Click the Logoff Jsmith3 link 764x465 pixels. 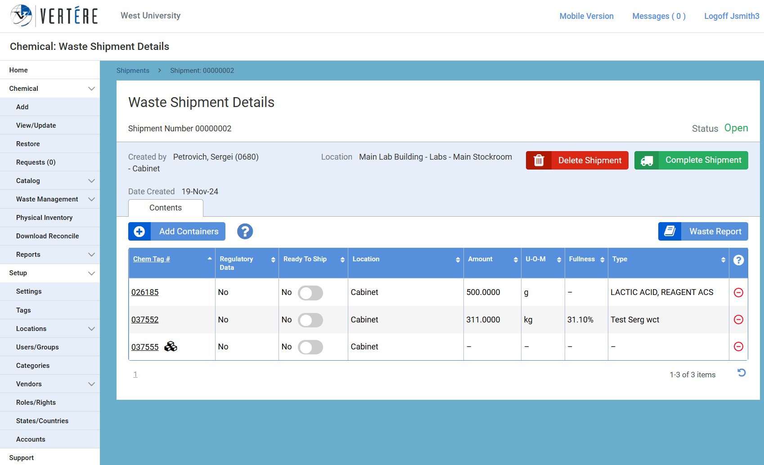pyautogui.click(x=732, y=16)
